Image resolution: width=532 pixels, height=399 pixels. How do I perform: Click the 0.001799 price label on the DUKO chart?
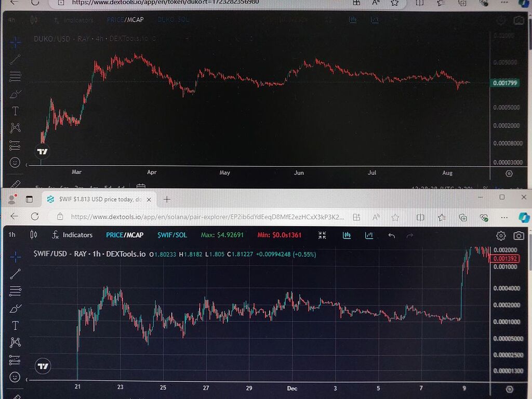[x=504, y=83]
